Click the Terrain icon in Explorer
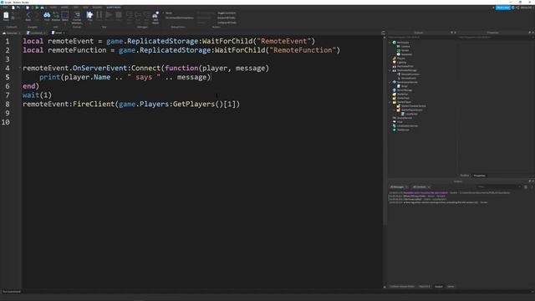 point(399,50)
